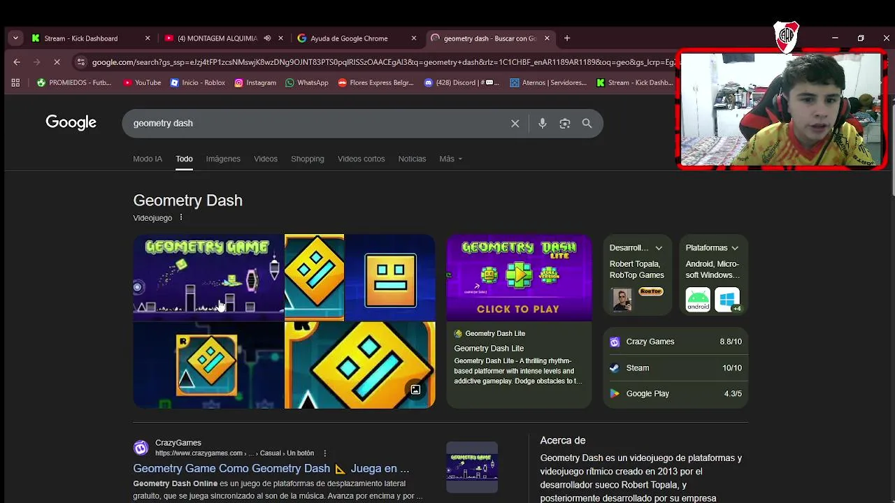
Task: View site information icon in address bar
Action: [80, 62]
